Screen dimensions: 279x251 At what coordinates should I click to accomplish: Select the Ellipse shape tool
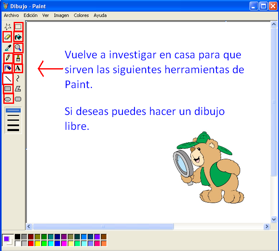click(7, 99)
